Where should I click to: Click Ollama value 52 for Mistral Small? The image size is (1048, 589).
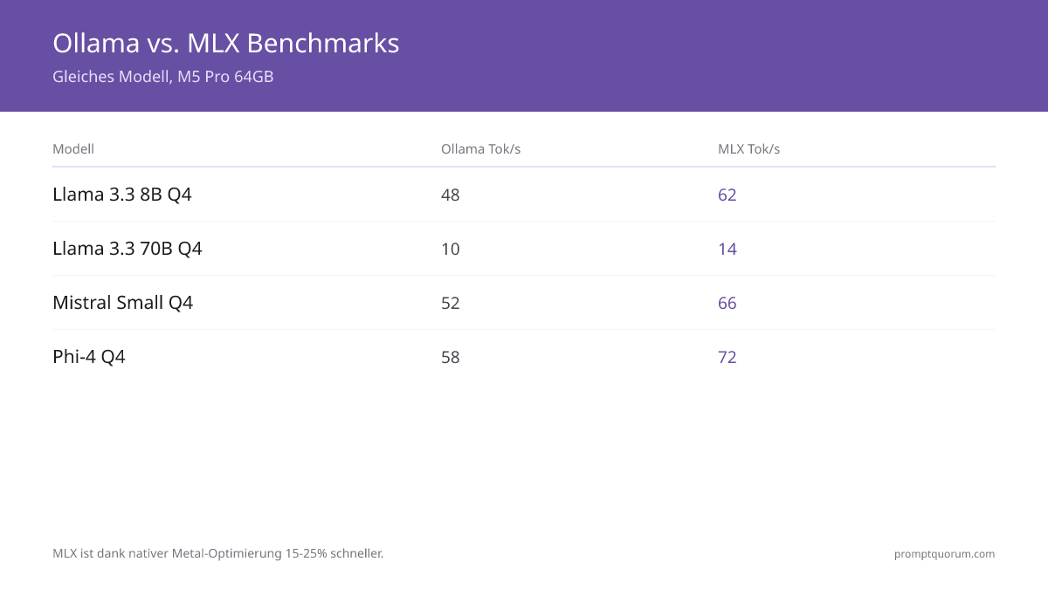click(451, 303)
